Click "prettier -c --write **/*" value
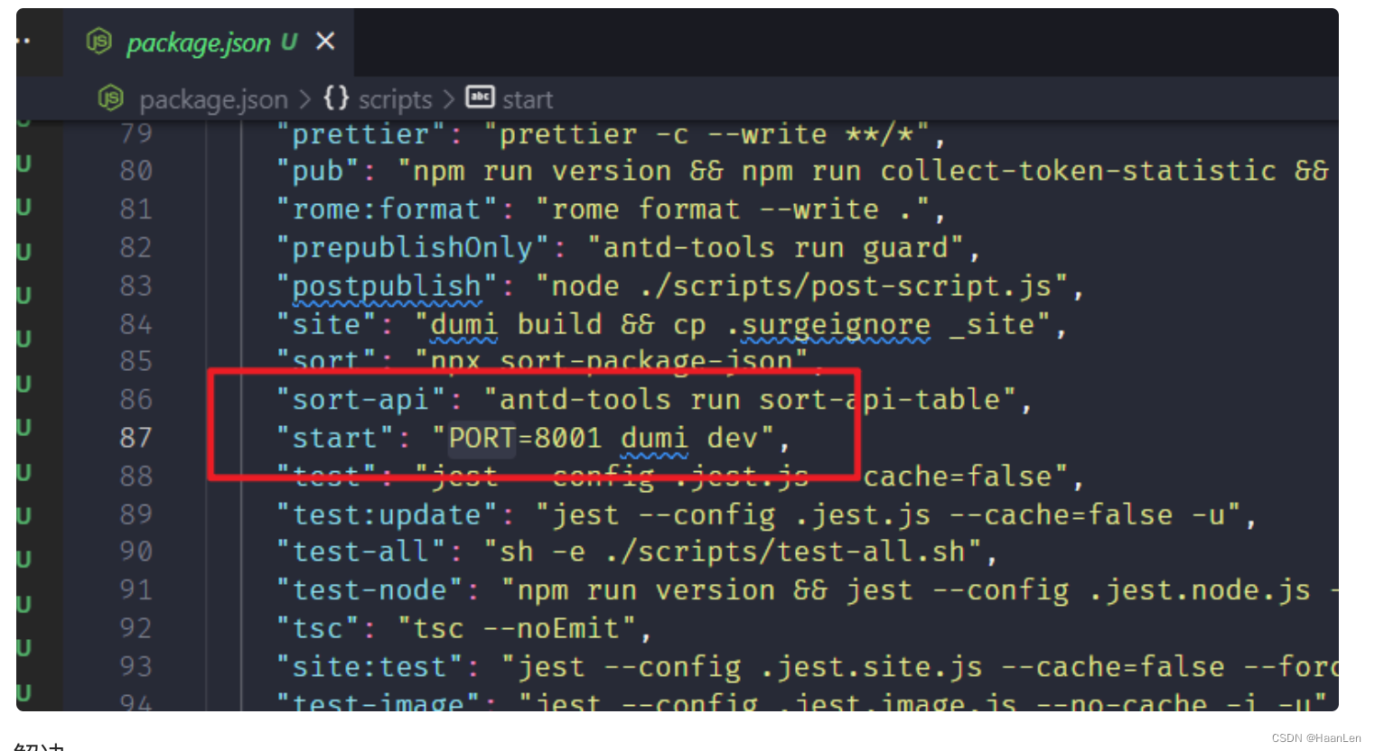 (706, 134)
